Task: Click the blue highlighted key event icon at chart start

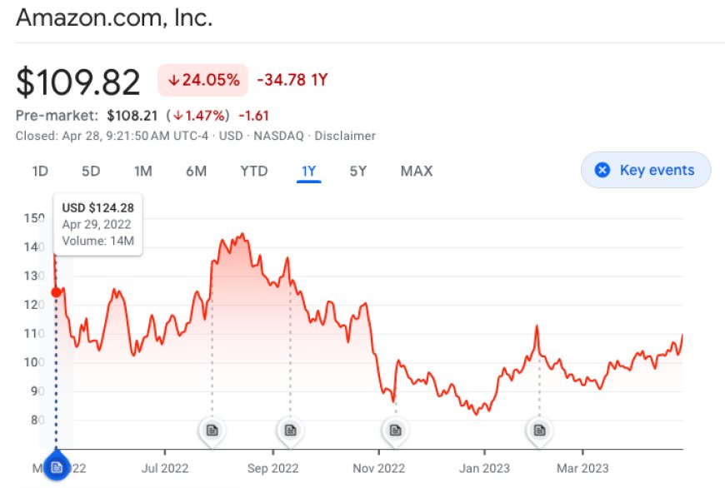Action: point(56,468)
